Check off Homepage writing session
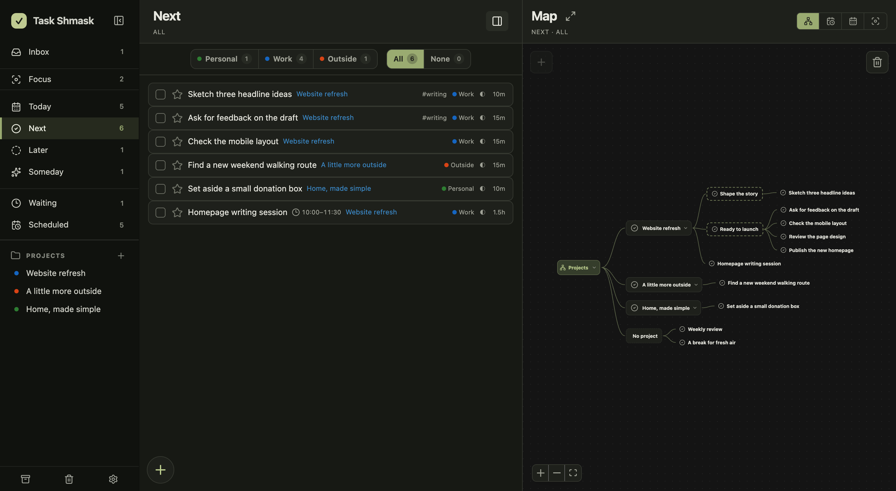This screenshot has height=491, width=896. tap(160, 213)
